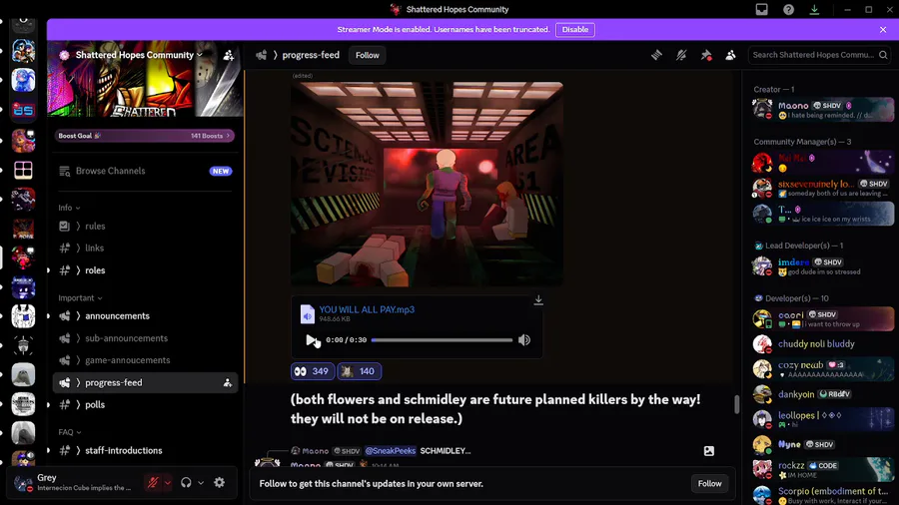Open cozy newb member profile
899x505 pixels.
822,369
